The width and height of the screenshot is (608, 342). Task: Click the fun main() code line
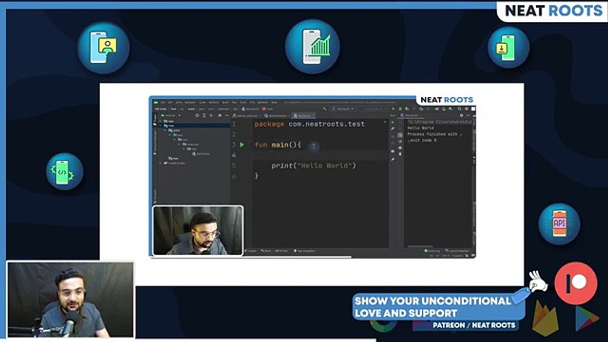coord(278,144)
